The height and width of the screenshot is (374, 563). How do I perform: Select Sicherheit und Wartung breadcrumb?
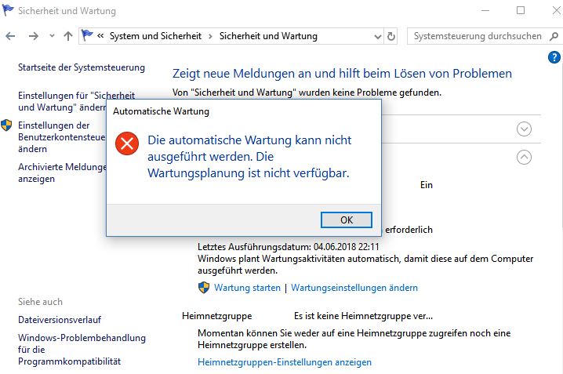tap(268, 36)
